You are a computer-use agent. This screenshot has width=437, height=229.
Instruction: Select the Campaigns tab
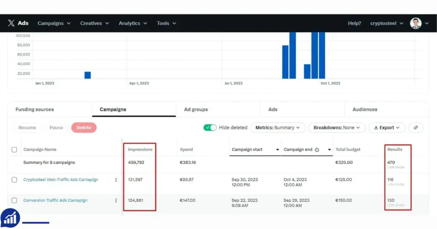(134, 109)
